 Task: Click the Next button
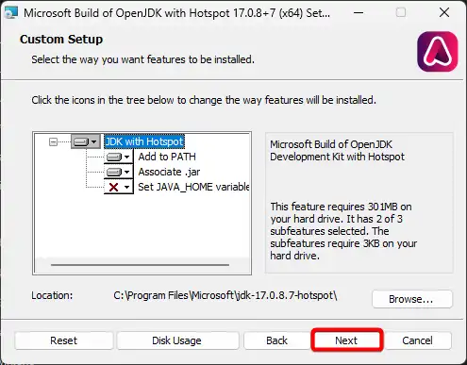pos(347,340)
